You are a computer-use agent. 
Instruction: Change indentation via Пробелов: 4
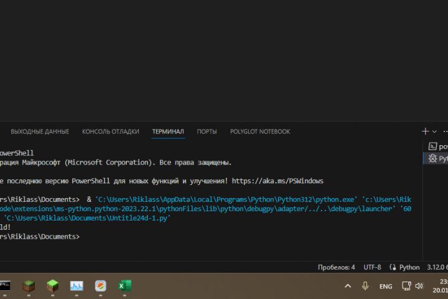pos(336,267)
